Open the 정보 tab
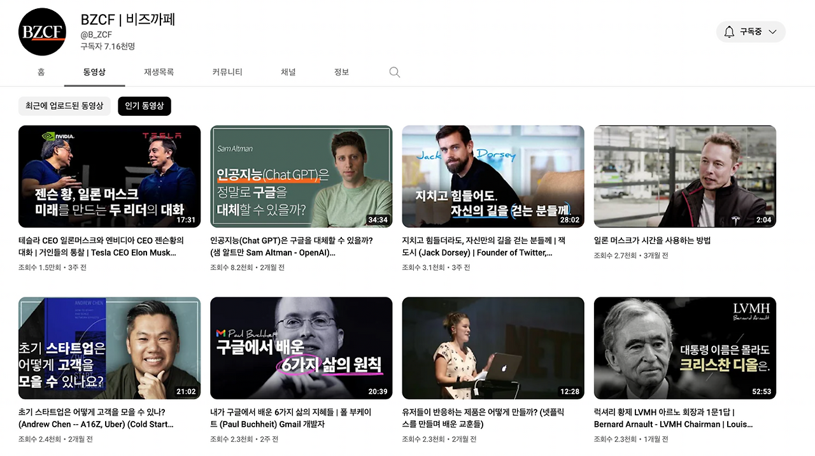This screenshot has height=456, width=815. pos(342,72)
